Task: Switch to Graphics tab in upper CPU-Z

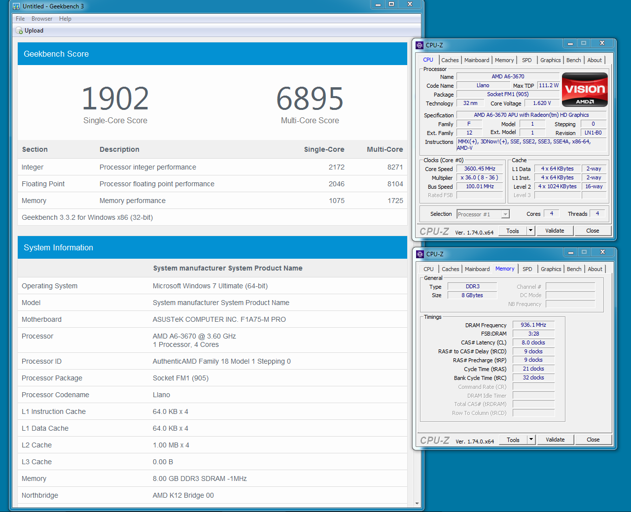Action: [550, 60]
